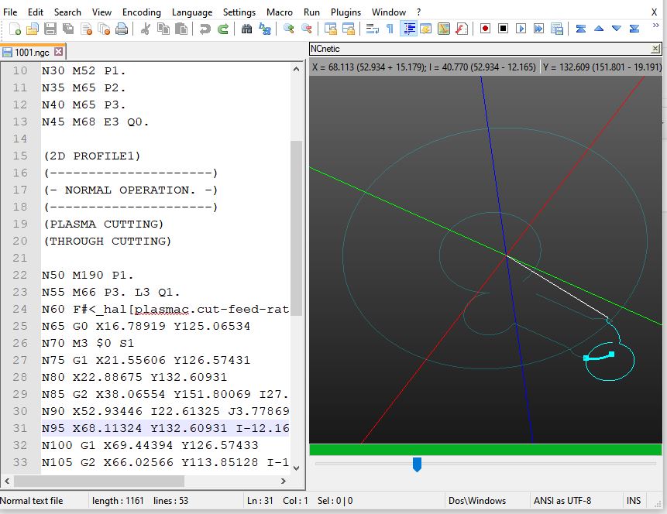Click the Cut scissors icon

[146, 29]
